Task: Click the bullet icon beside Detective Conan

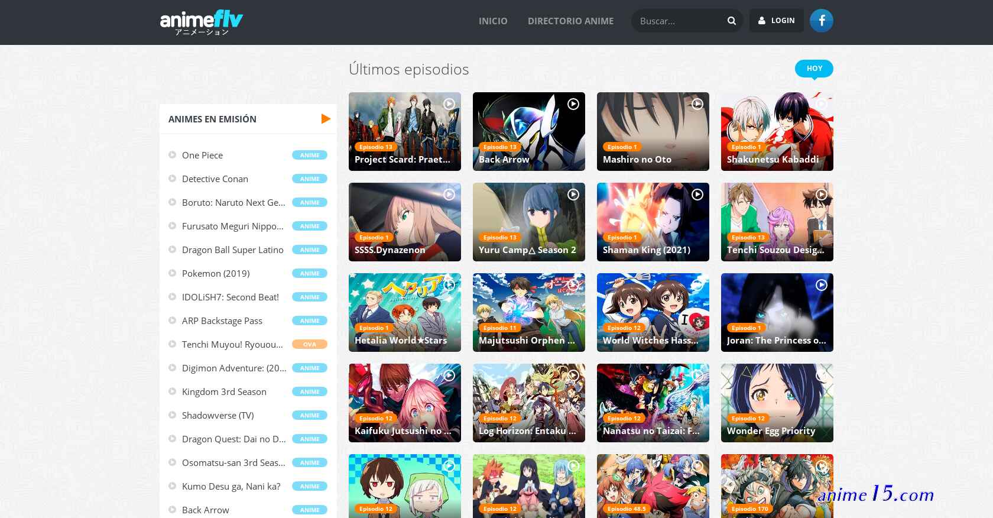Action: 173,179
